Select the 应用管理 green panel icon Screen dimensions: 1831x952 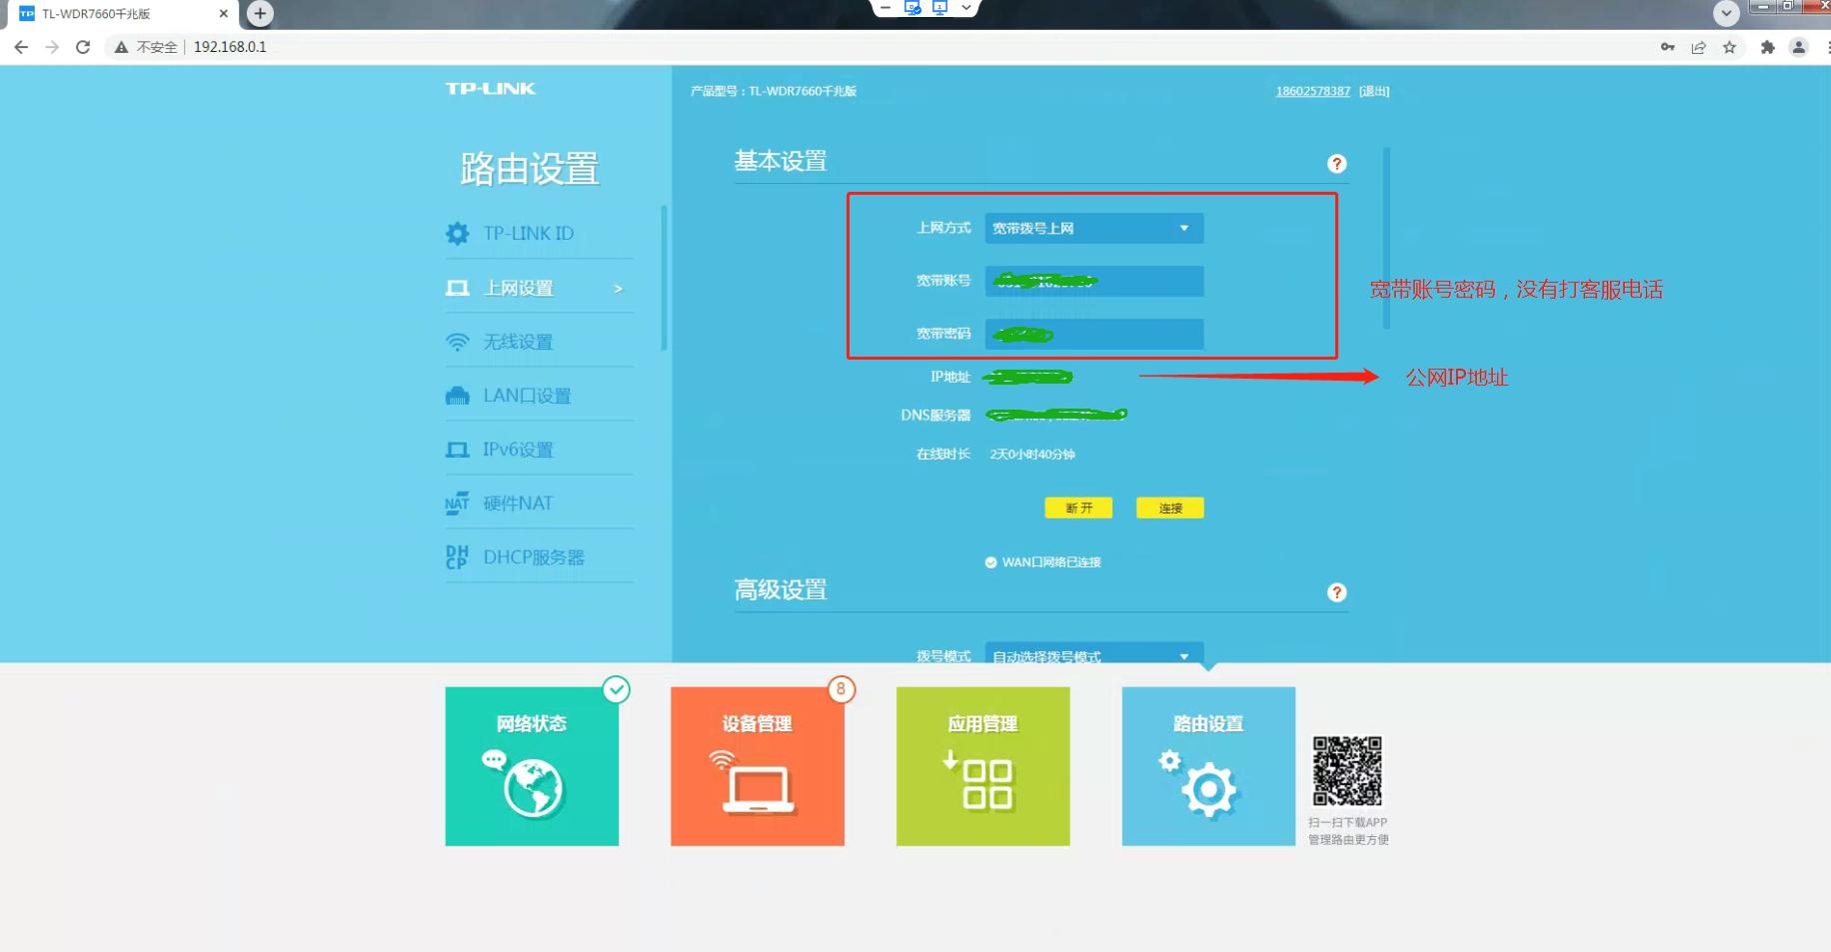[x=982, y=785]
